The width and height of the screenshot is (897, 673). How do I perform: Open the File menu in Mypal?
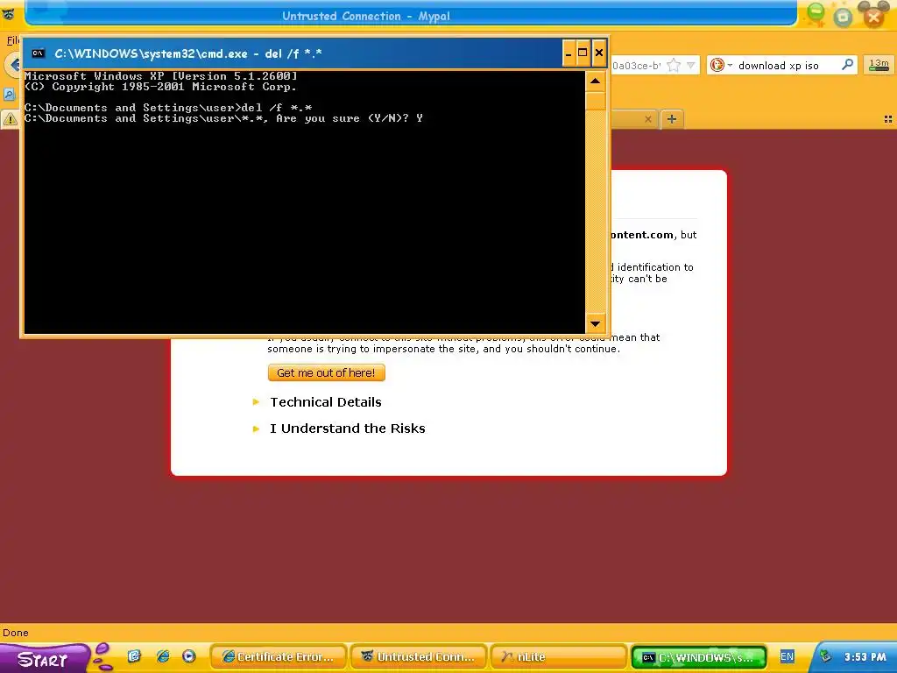pos(11,40)
